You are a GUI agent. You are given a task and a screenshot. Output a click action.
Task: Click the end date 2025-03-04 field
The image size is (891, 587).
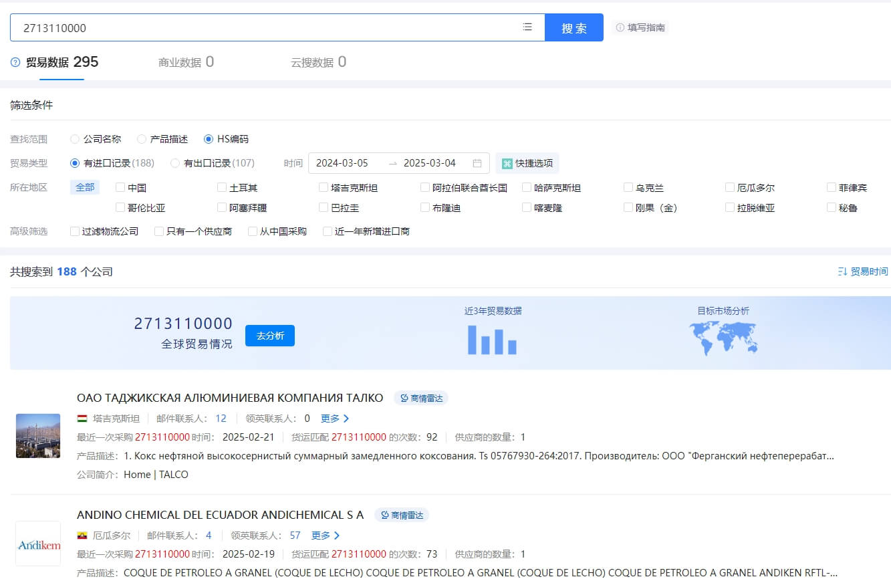tap(429, 163)
